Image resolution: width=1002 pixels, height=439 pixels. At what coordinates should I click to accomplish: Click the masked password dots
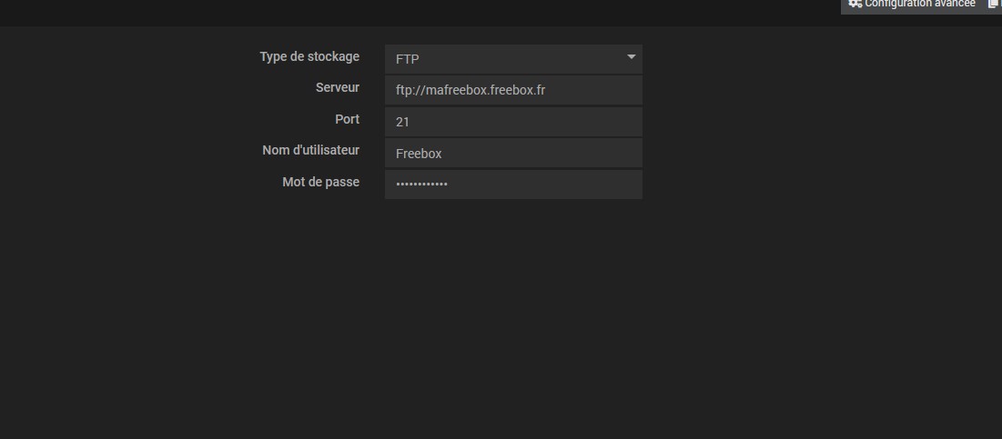(421, 184)
